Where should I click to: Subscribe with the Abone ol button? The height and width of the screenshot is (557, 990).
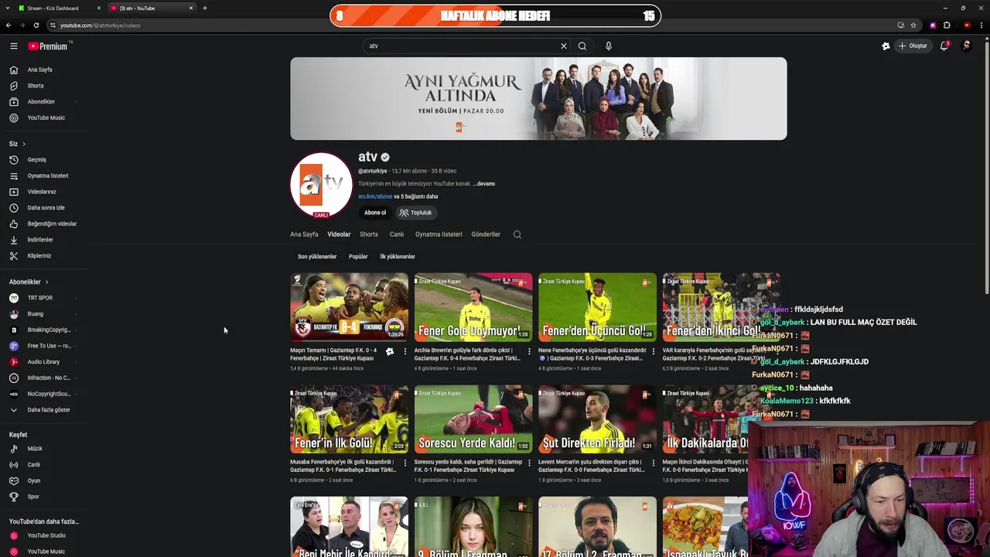(375, 213)
